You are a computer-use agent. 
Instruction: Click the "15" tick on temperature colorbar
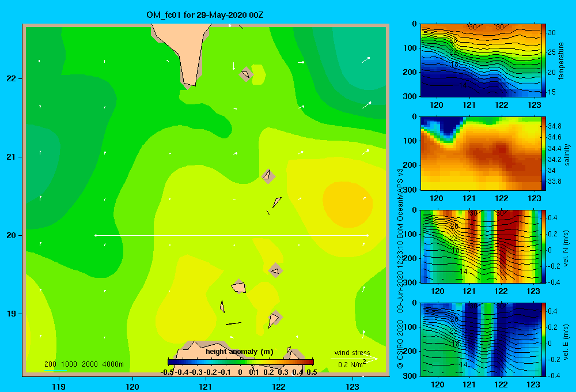pos(552,92)
